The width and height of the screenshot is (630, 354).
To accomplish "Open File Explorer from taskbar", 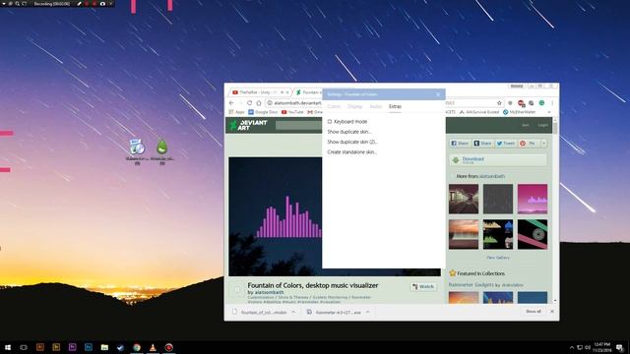I will (104, 347).
